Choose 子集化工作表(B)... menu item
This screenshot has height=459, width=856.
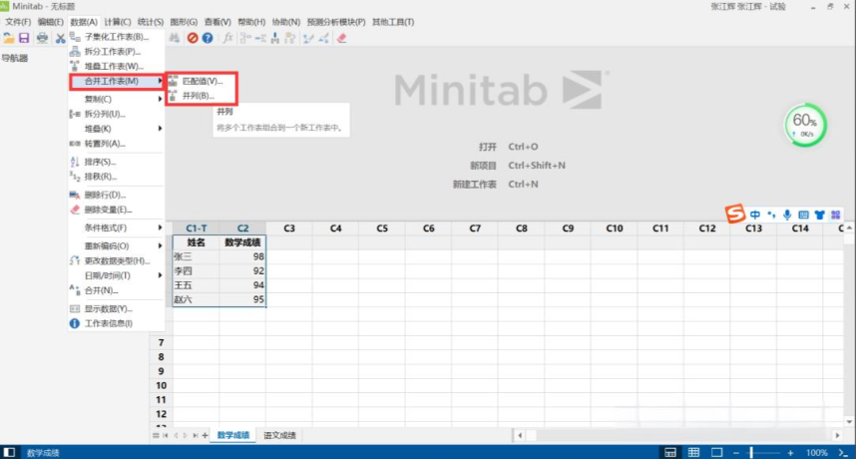(x=117, y=37)
